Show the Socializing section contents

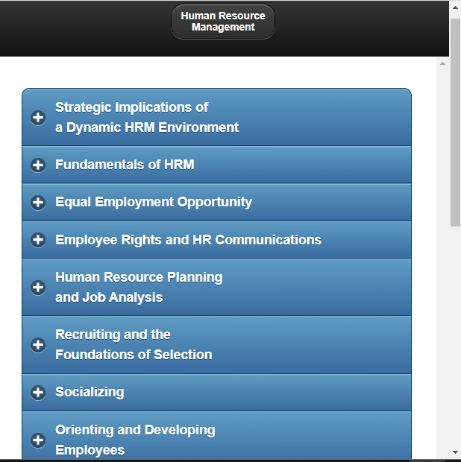tap(90, 392)
